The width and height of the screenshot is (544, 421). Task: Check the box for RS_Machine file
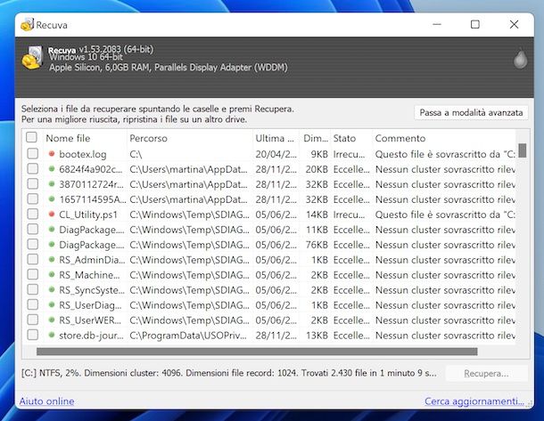[33, 274]
